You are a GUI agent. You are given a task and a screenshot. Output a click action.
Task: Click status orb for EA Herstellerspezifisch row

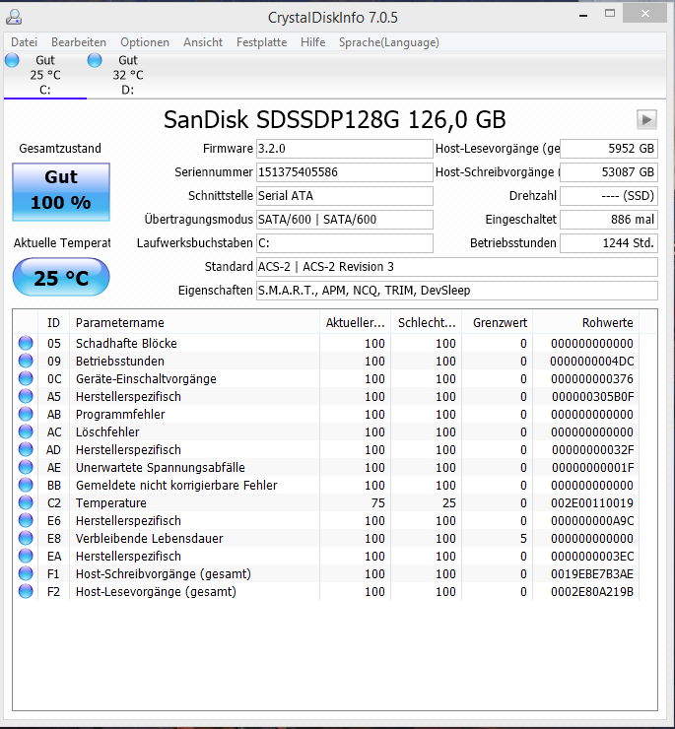pos(26,556)
